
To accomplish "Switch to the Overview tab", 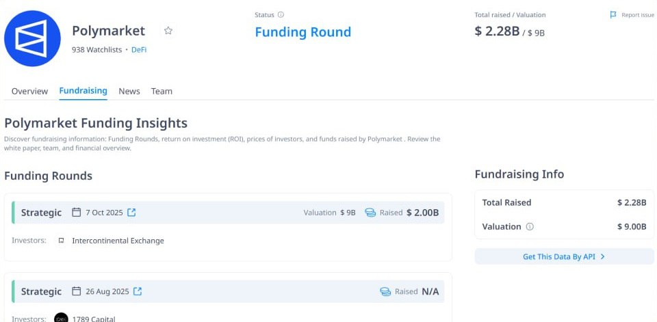I will tap(29, 91).
